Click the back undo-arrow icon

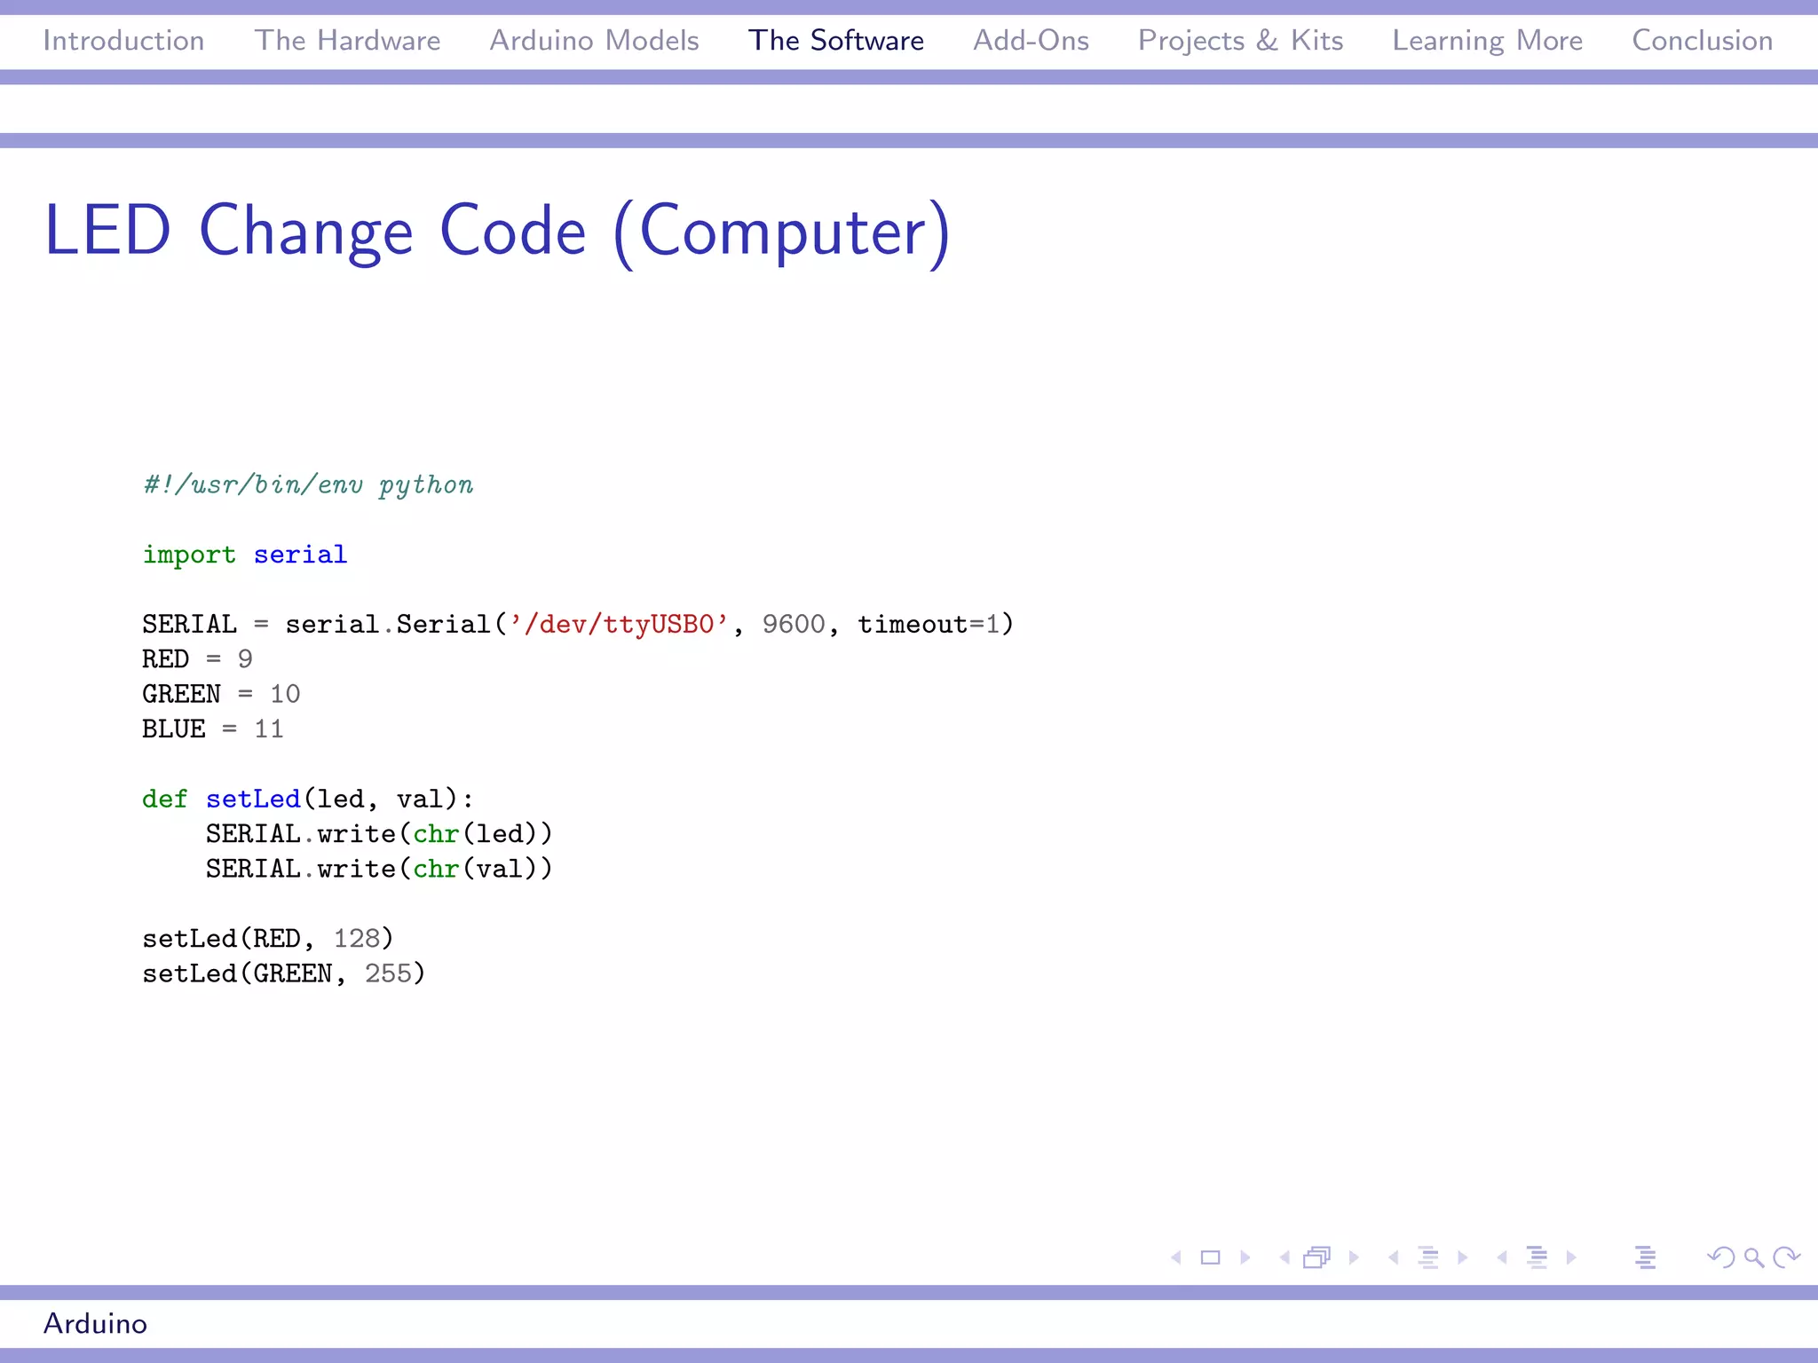(1720, 1257)
